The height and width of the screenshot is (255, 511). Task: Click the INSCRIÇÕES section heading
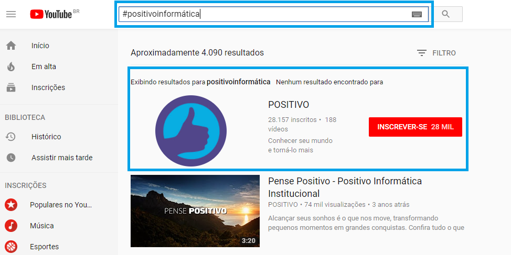pyautogui.click(x=25, y=185)
